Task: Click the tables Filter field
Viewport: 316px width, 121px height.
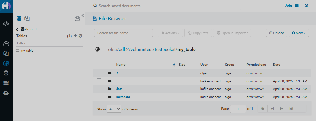Action: 49,43
